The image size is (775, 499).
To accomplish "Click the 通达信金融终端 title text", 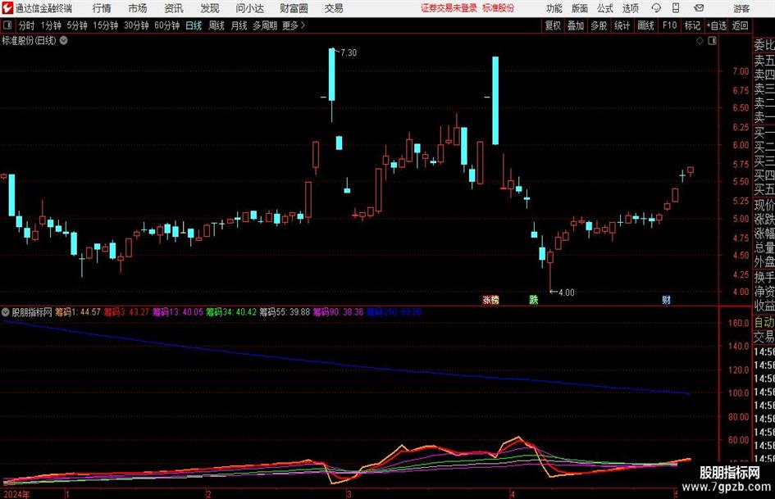I will pyautogui.click(x=43, y=8).
